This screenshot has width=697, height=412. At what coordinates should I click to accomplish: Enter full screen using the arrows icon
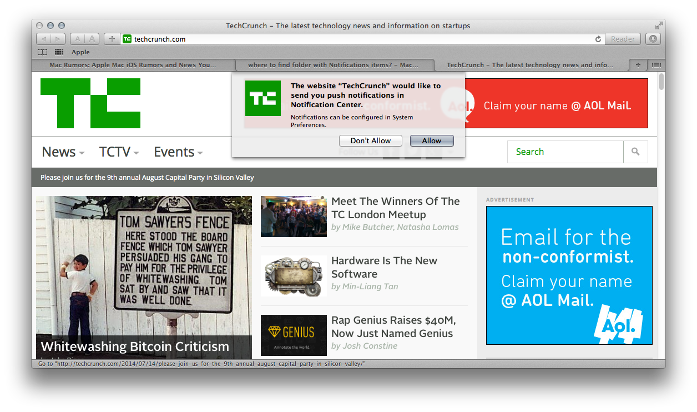click(x=659, y=26)
